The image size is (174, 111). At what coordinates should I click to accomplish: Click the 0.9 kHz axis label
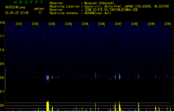(2, 64)
